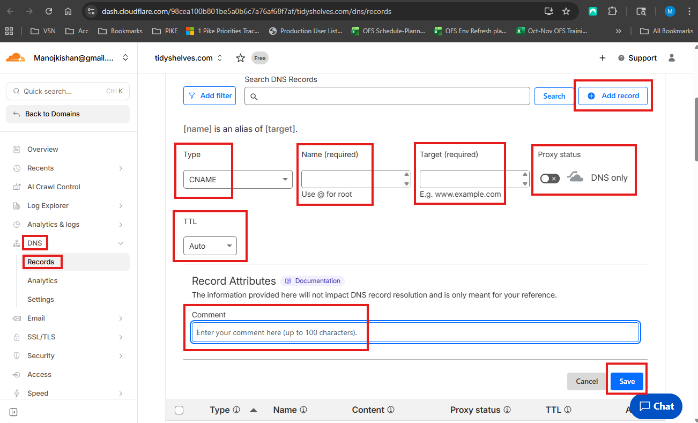Open the user profile icon
698x423 pixels.
(672, 58)
